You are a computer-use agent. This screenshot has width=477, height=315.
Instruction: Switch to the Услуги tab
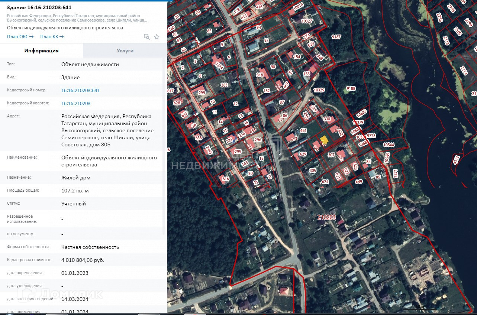[x=125, y=51]
